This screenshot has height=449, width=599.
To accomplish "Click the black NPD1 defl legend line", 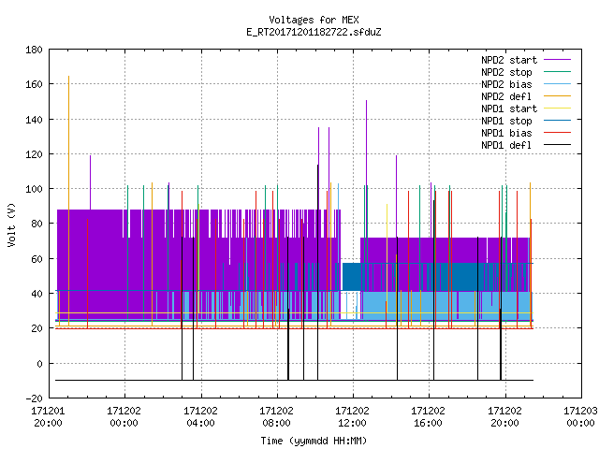I will click(x=557, y=145).
